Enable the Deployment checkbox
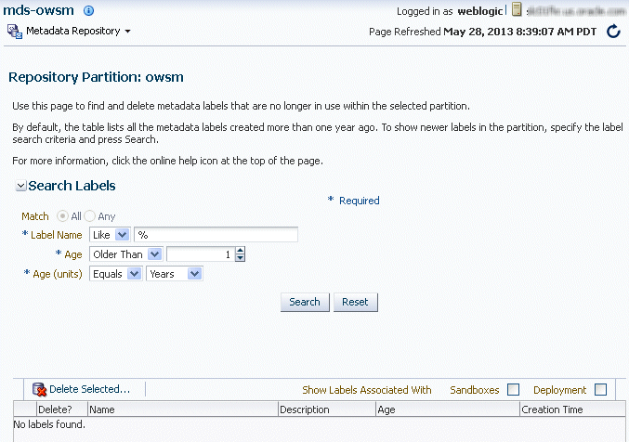Image resolution: width=629 pixels, height=442 pixels. [600, 389]
